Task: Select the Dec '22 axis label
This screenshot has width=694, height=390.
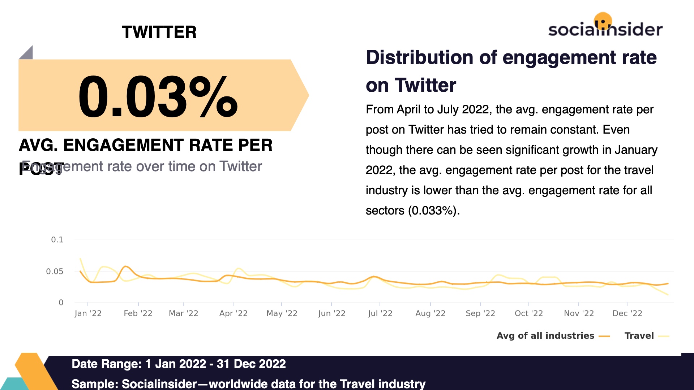Action: [x=627, y=313]
